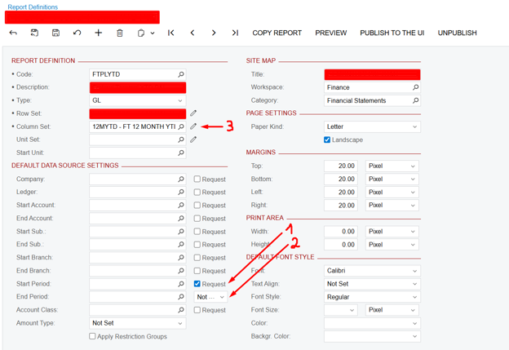Click PREVIEW in the toolbar
Viewport: 509px width, 350px height.
pyautogui.click(x=331, y=33)
